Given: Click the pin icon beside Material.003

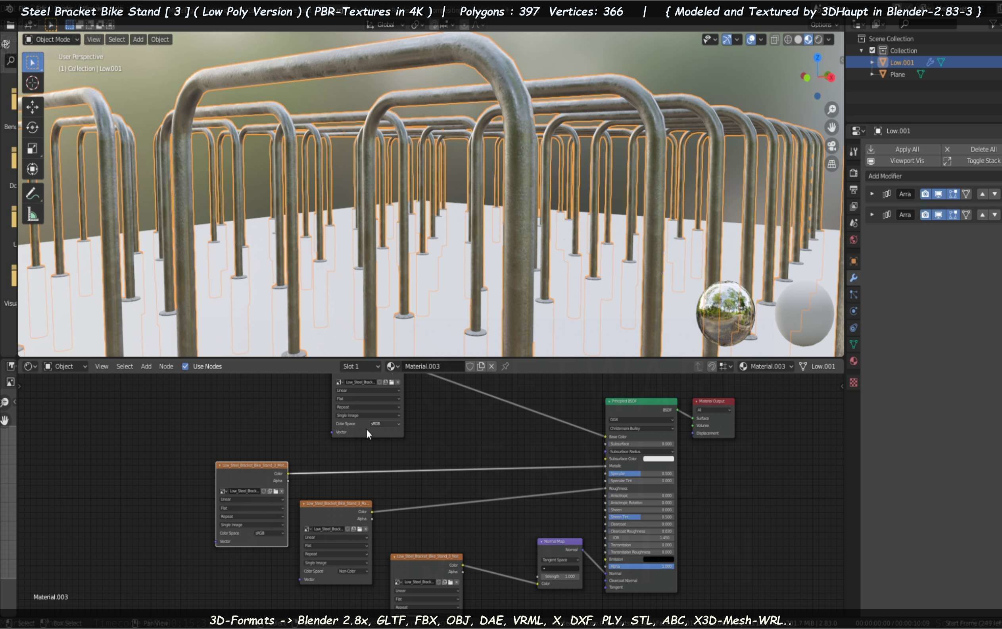Looking at the screenshot, I should click(505, 366).
